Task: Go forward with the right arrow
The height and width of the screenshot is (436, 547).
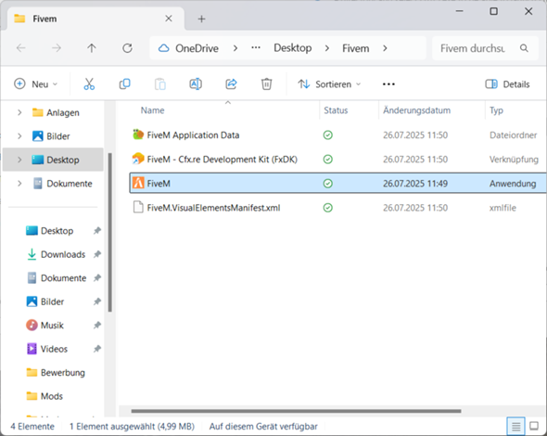Action: [57, 48]
